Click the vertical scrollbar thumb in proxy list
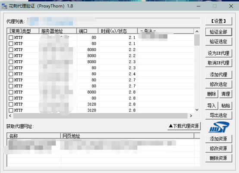 (197, 40)
